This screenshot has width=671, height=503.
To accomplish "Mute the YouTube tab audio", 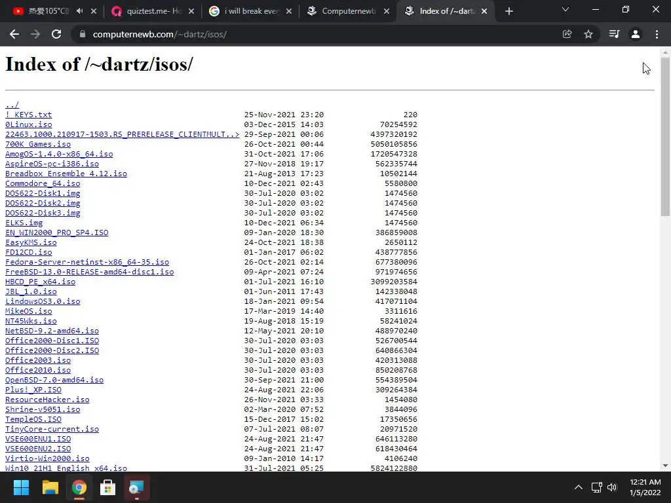I will (79, 11).
